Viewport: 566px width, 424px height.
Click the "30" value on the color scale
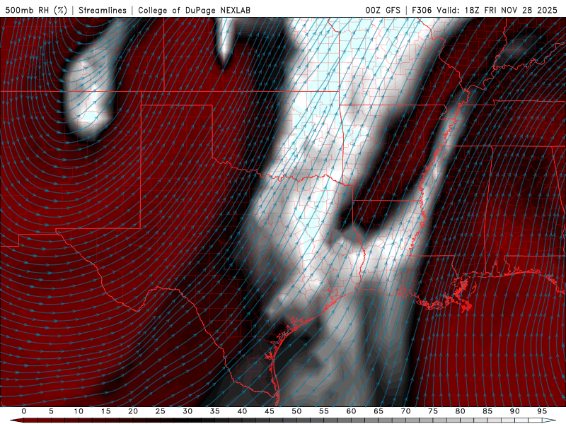(x=187, y=411)
